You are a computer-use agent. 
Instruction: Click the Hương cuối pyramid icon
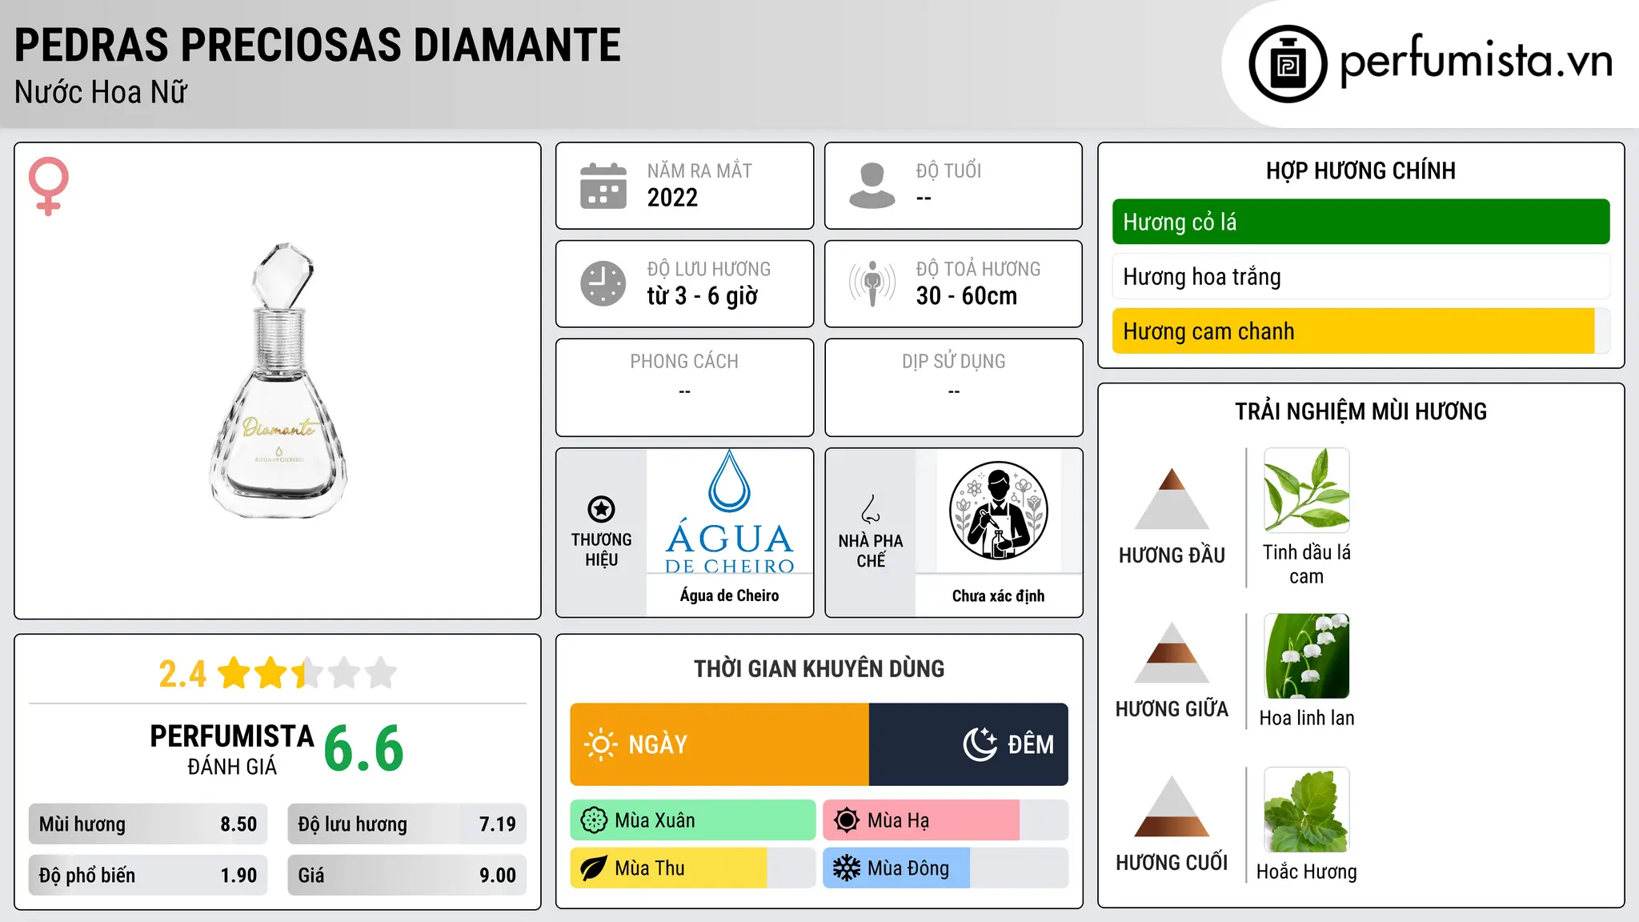(x=1172, y=806)
